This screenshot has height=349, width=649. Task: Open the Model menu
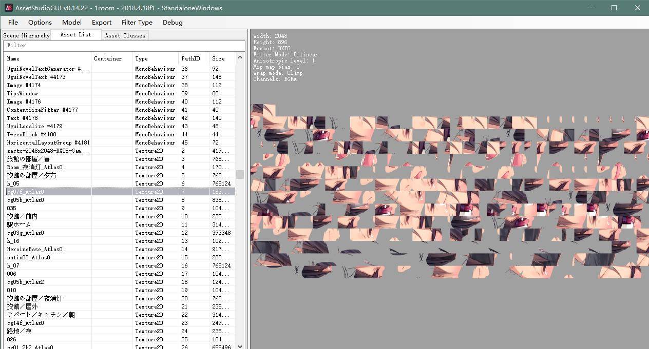click(x=72, y=22)
